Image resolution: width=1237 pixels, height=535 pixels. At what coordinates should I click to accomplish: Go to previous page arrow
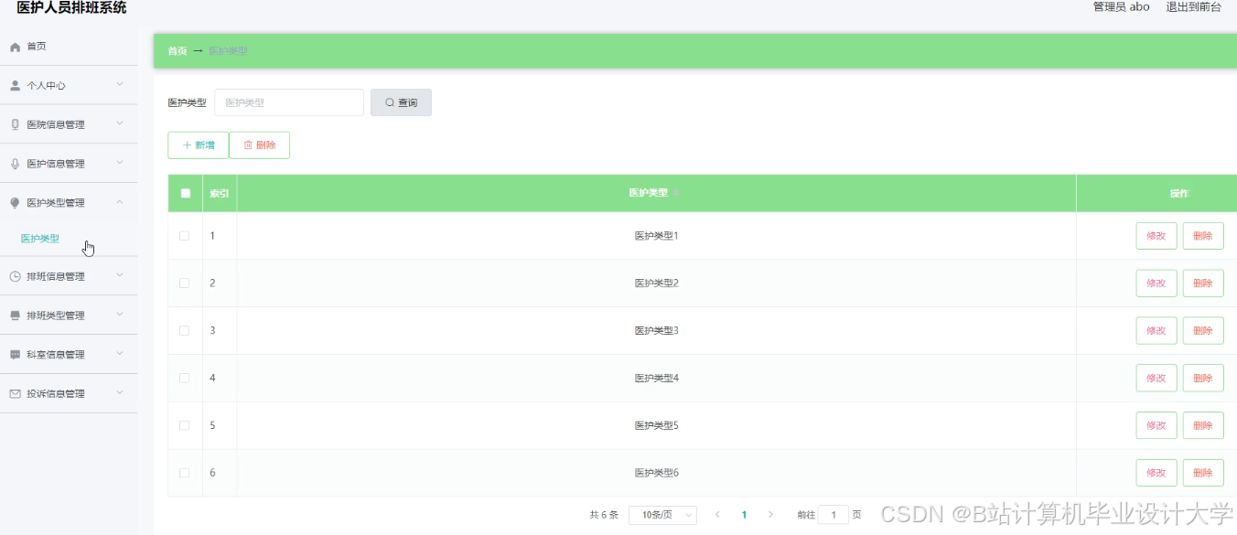717,515
